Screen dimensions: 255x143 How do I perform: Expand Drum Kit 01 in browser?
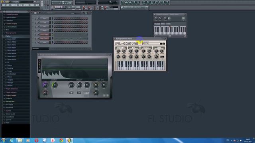(12, 39)
